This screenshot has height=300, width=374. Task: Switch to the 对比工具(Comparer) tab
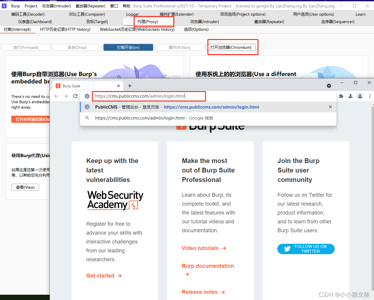pyautogui.click(x=87, y=14)
